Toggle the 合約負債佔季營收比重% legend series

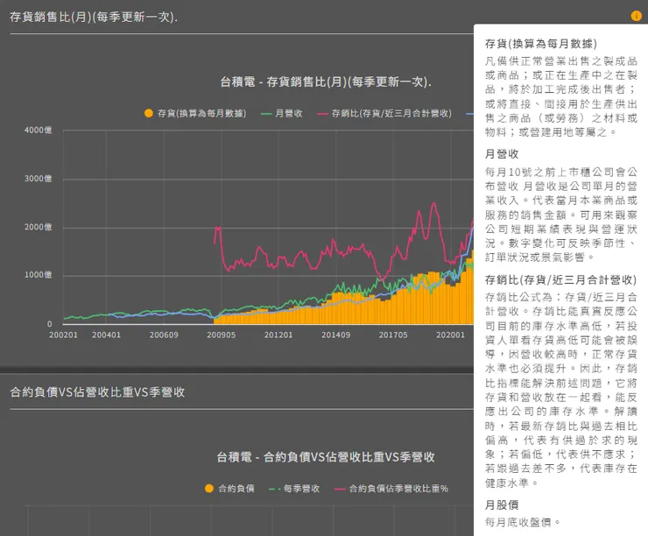pos(391,489)
